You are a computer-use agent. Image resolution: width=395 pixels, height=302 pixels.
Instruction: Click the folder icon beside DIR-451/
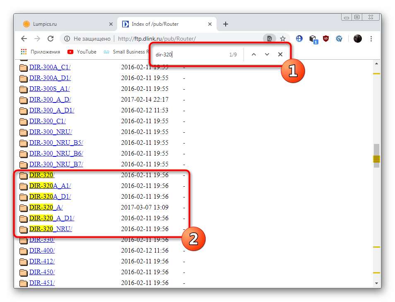24,283
